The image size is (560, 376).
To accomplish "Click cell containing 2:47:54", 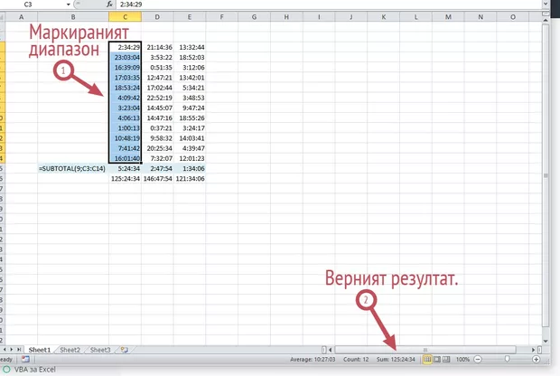I will tap(157, 168).
